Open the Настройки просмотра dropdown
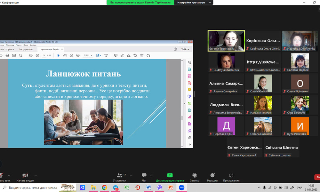Image resolution: width=320 pixels, height=192 pixels. [194, 3]
